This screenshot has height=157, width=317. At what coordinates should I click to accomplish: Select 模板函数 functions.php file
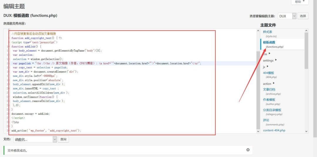269,42
